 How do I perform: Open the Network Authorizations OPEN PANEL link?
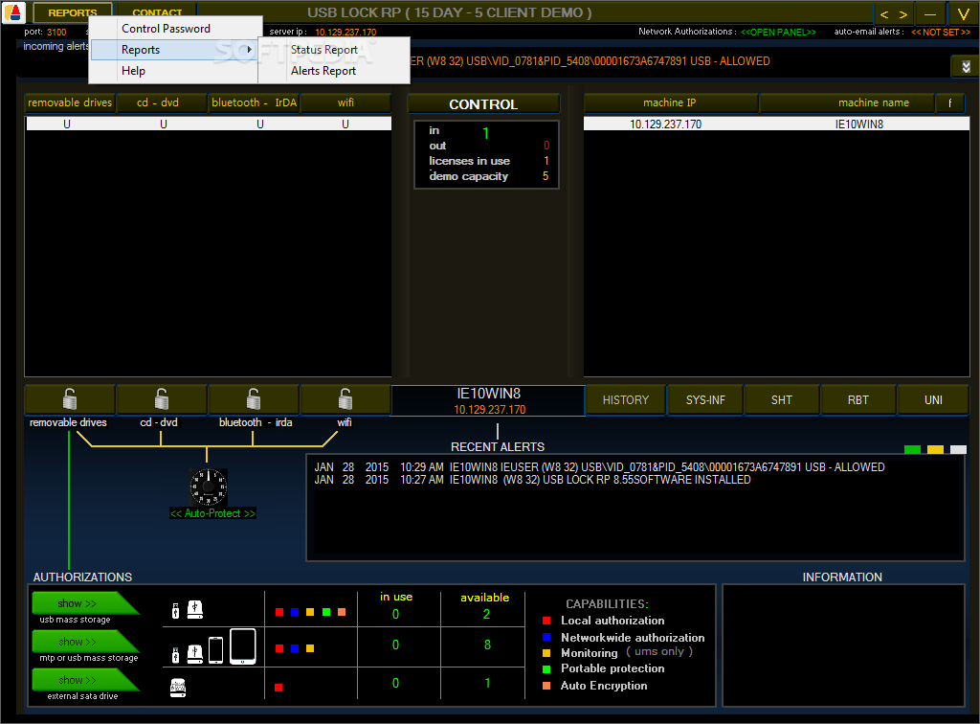tap(778, 32)
